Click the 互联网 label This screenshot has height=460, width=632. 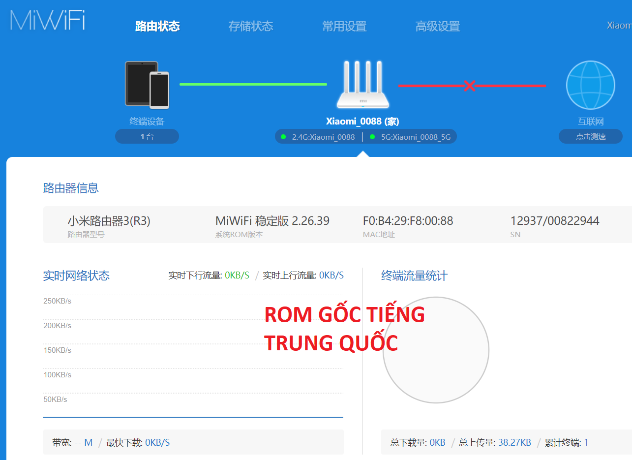click(x=591, y=121)
